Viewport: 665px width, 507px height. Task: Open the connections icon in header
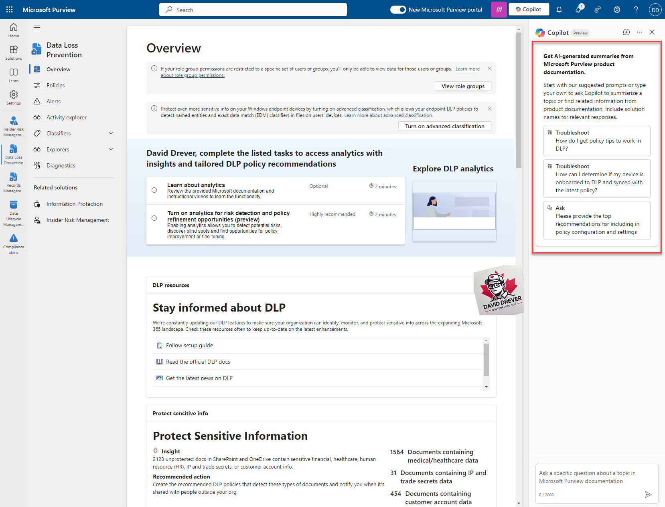598,10
